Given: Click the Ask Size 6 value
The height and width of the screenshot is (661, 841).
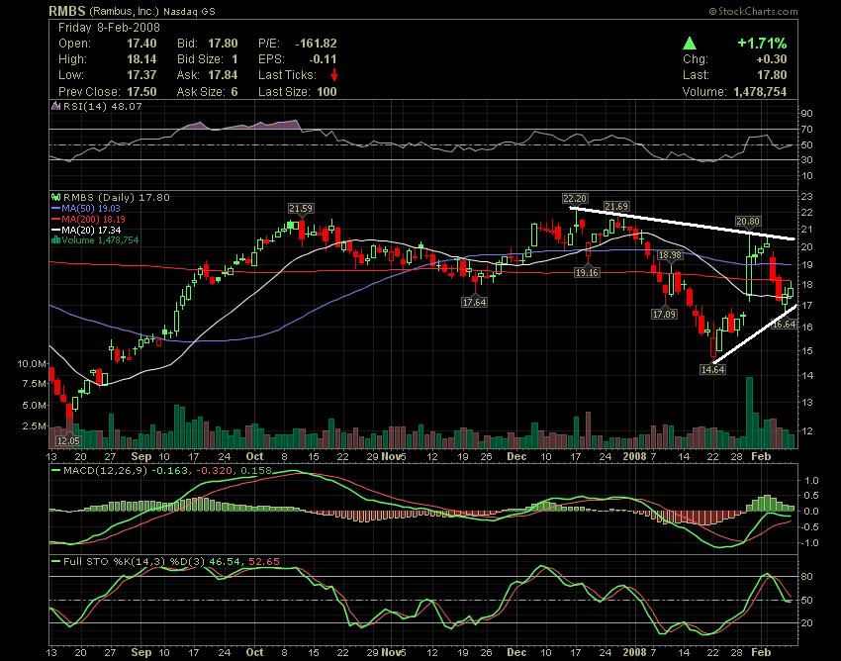Looking at the screenshot, I should pos(234,91).
